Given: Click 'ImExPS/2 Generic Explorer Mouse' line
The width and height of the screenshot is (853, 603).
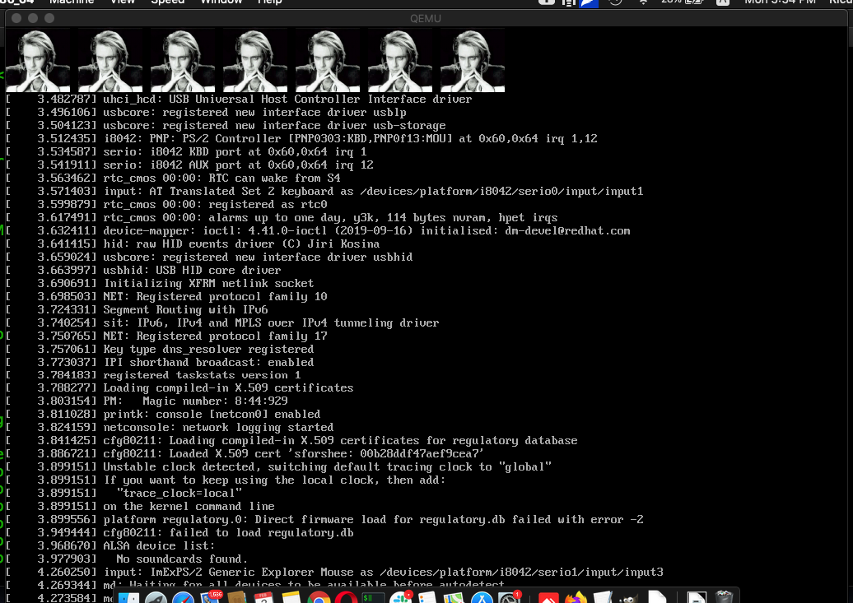Looking at the screenshot, I should [334, 572].
